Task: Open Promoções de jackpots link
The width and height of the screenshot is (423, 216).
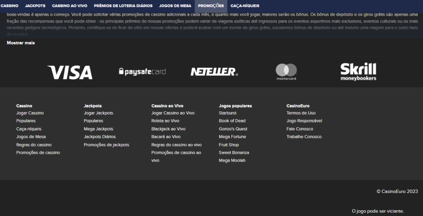Action: tap(107, 145)
